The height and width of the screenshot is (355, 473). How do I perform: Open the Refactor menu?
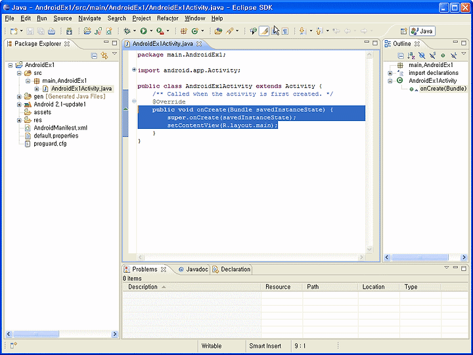click(168, 18)
